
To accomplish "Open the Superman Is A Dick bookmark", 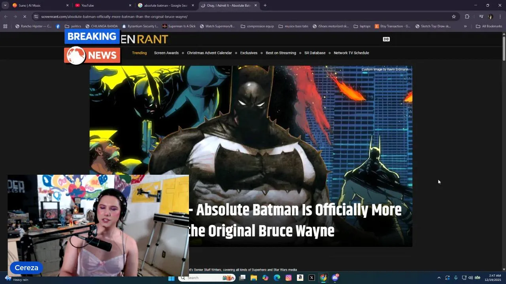I will tap(179, 26).
